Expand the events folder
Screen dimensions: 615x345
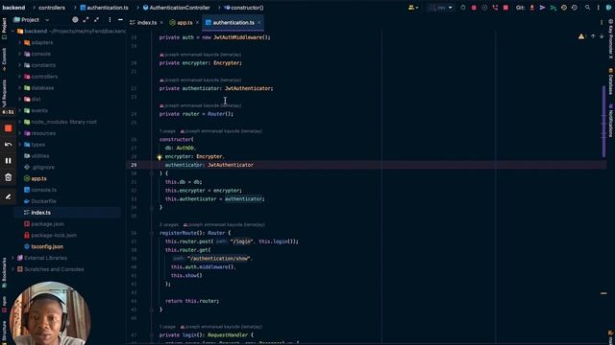pos(19,110)
